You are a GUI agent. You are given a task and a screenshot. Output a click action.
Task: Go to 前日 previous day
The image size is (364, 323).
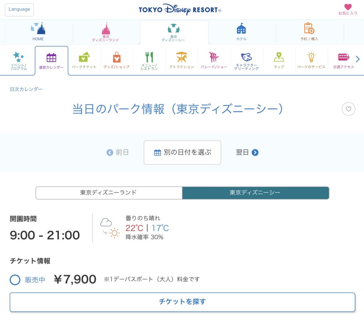point(117,153)
